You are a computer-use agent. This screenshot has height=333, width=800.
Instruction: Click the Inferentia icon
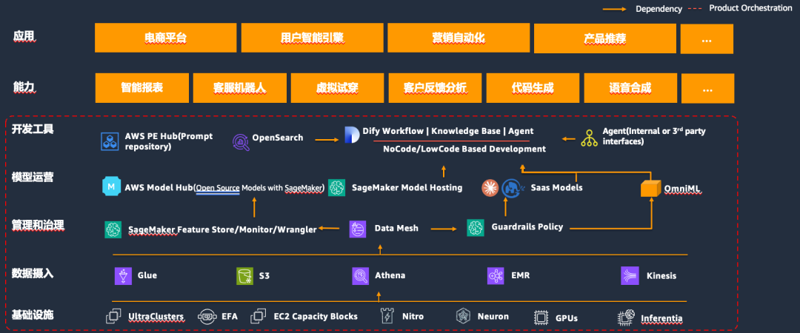(626, 318)
